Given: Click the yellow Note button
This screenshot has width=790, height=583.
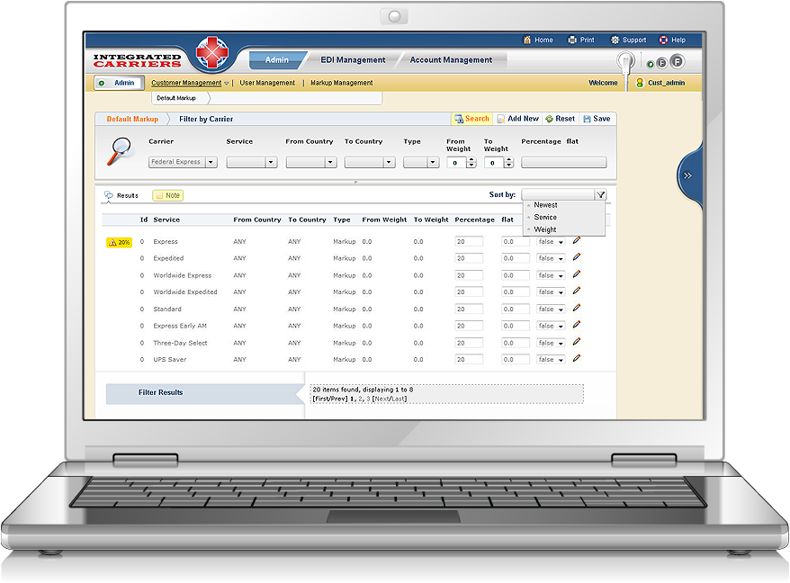Looking at the screenshot, I should coord(168,195).
